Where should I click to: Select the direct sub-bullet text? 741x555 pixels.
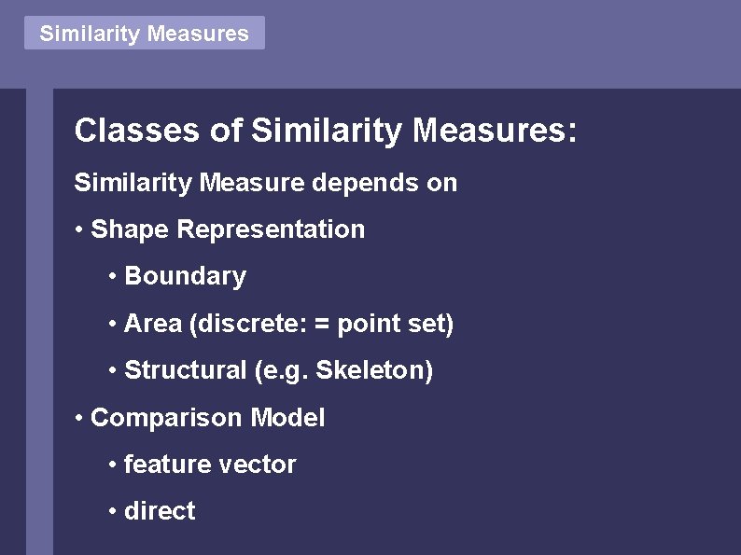coord(160,511)
